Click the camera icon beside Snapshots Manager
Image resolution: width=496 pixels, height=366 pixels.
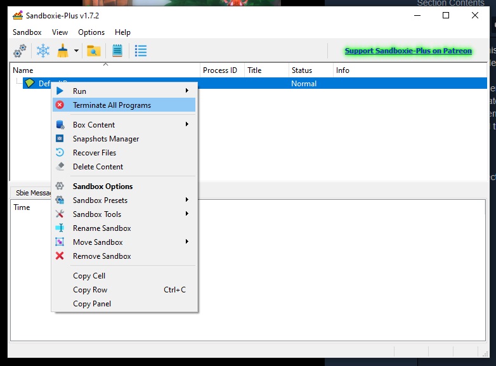60,138
